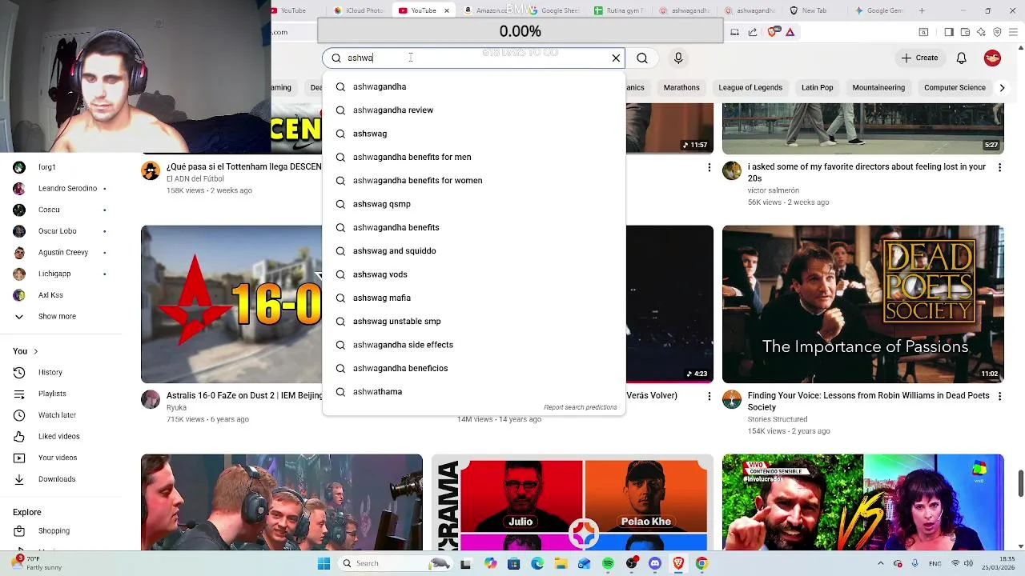This screenshot has width=1025, height=576.
Task: Open Agustin Creevy subscription channel
Action: click(x=62, y=252)
